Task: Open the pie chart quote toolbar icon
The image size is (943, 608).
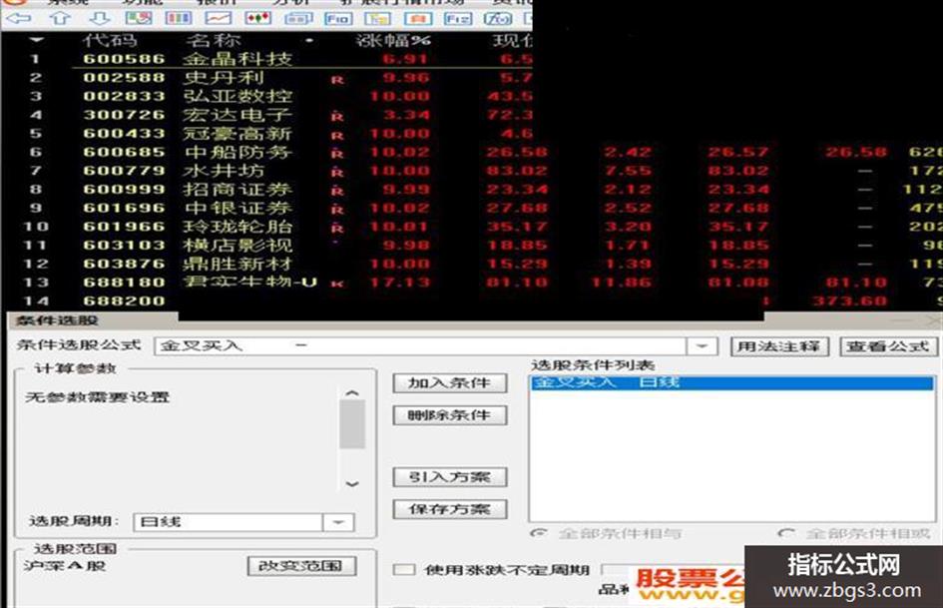Action: 139,18
